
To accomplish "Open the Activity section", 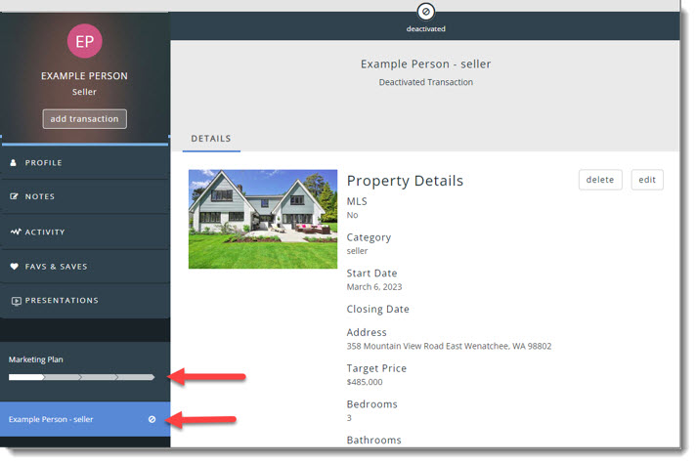I will click(x=85, y=232).
